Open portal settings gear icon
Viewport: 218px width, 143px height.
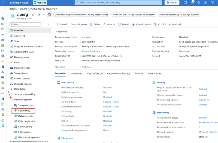pyautogui.click(x=199, y=2)
